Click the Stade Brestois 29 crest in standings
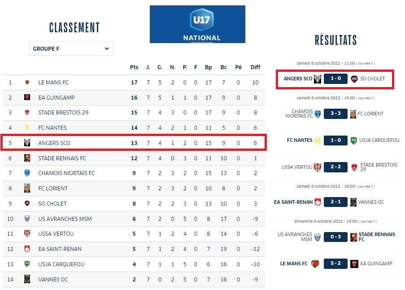 tap(27, 113)
